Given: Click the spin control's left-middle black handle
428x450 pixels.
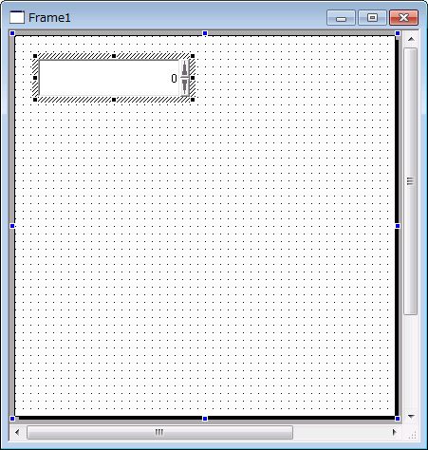Looking at the screenshot, I should pyautogui.click(x=35, y=78).
